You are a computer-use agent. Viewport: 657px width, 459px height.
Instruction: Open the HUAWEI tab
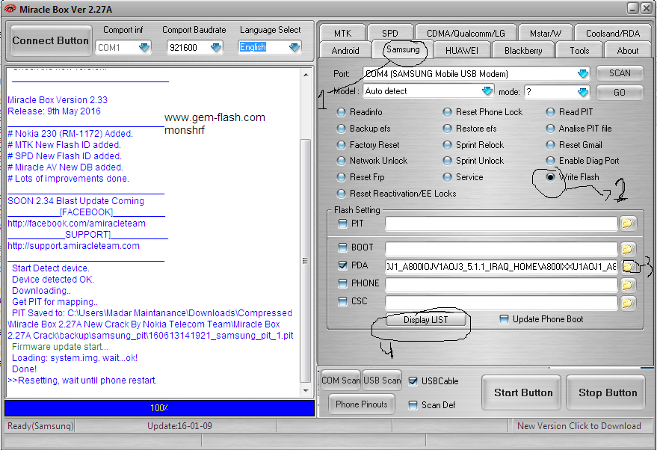click(462, 51)
